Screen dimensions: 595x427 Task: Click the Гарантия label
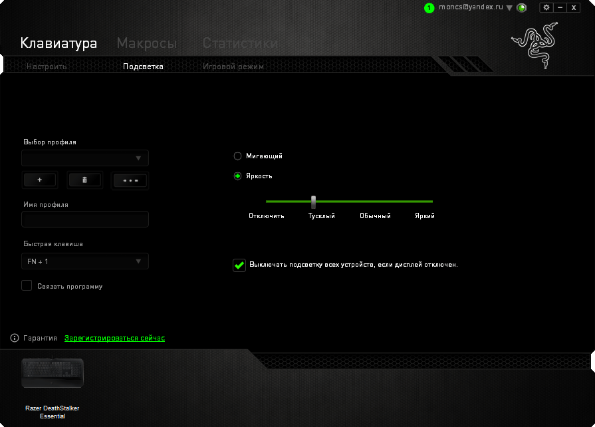pos(40,338)
